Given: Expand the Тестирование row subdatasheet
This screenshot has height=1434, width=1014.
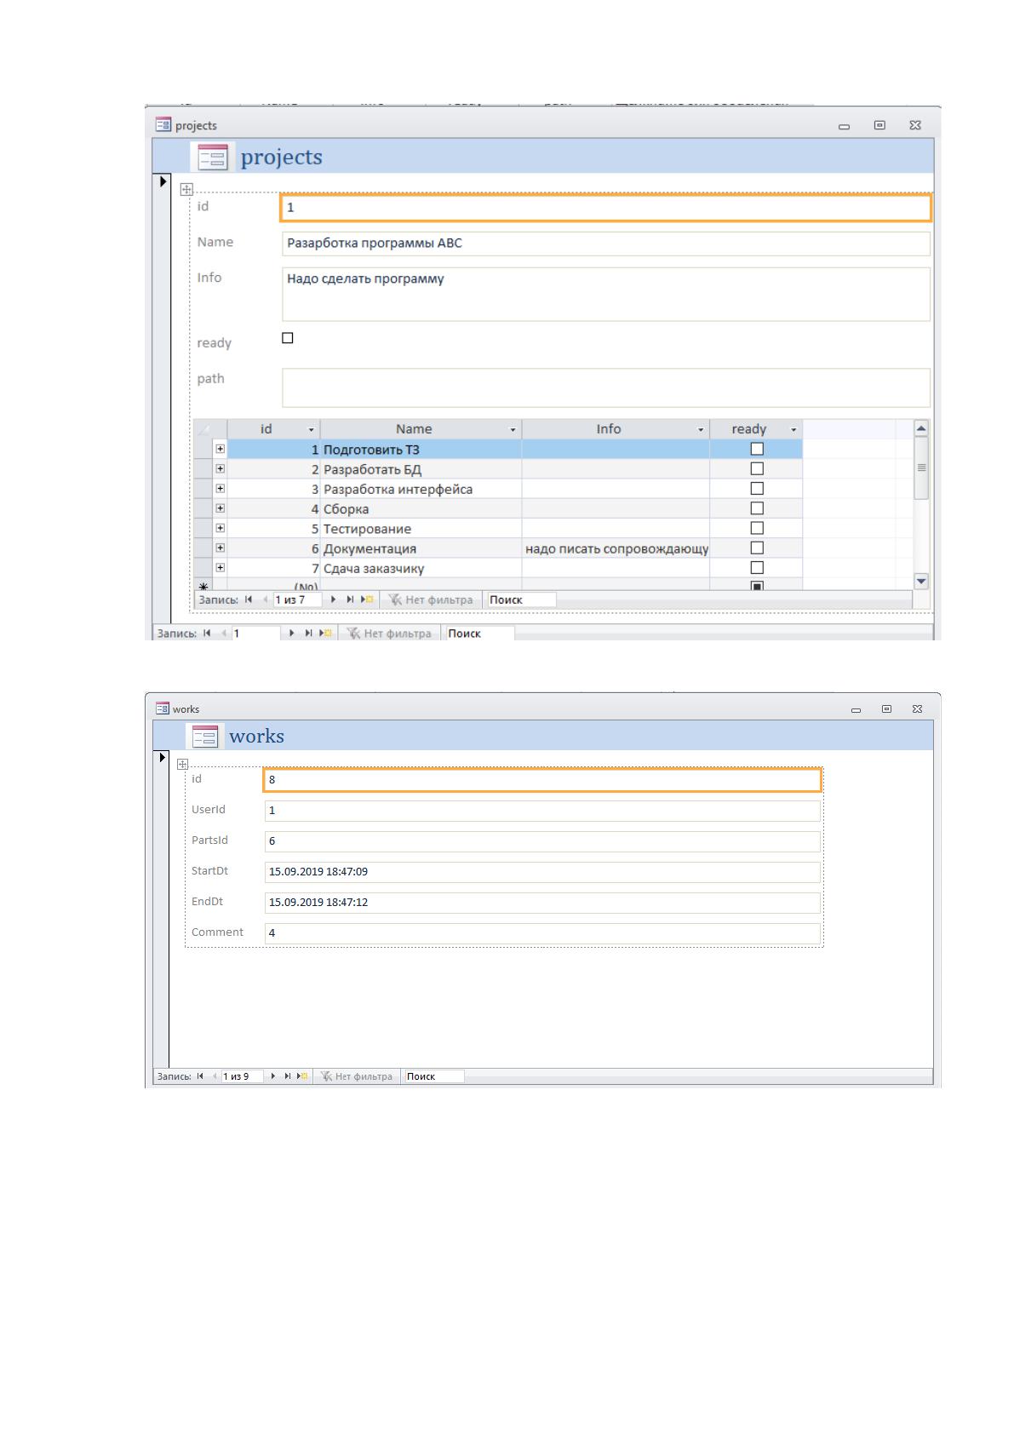Looking at the screenshot, I should 221,528.
